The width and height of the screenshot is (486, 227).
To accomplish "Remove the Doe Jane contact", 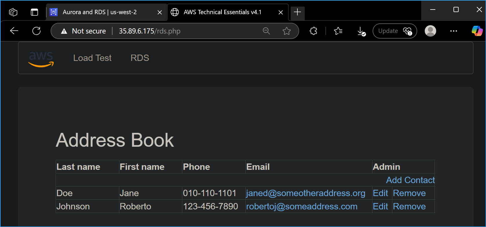I will click(409, 193).
